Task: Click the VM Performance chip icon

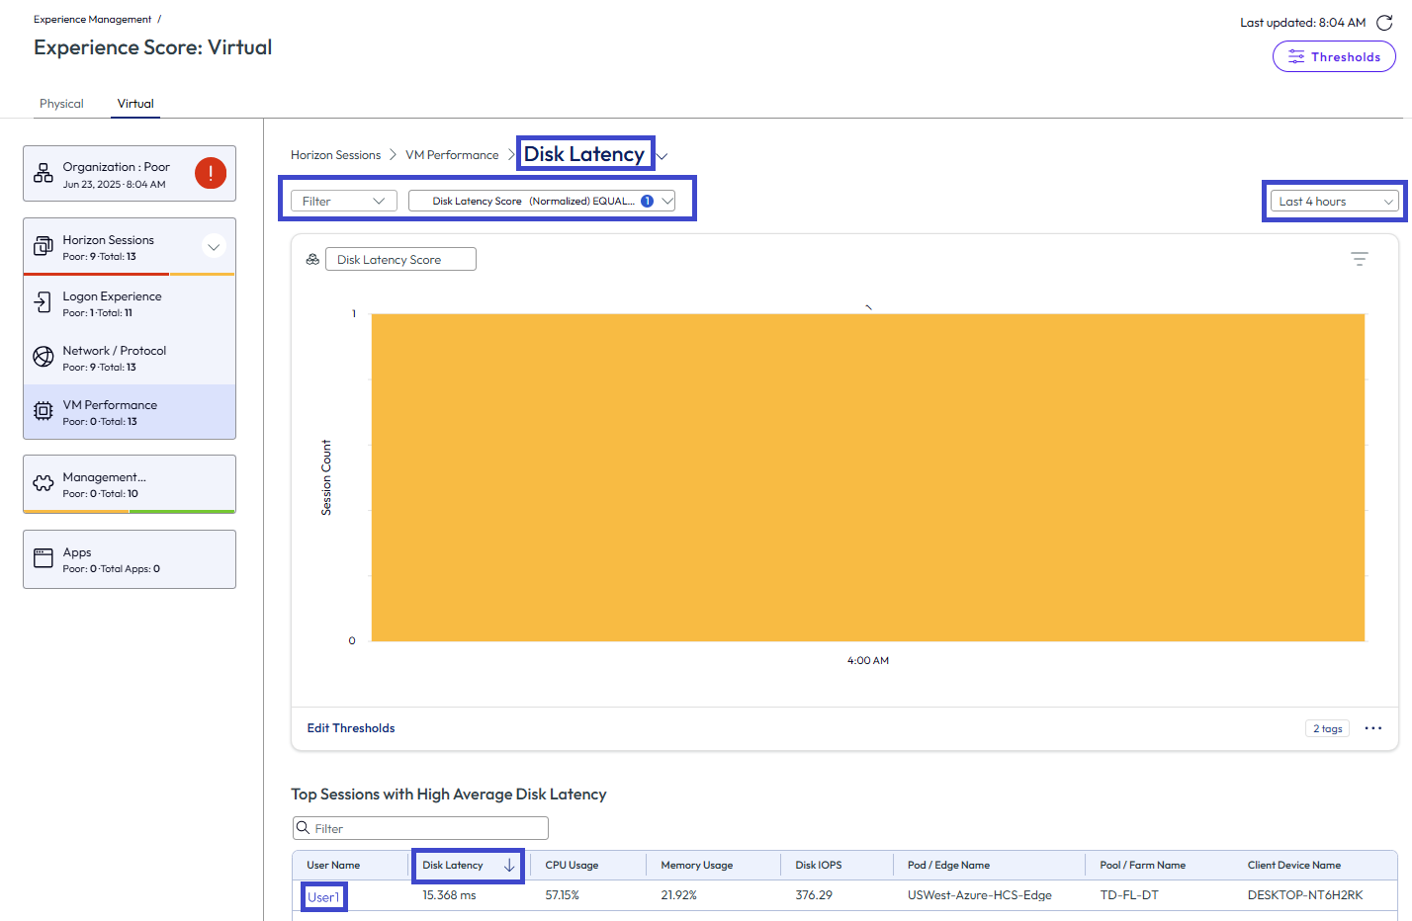Action: click(44, 411)
